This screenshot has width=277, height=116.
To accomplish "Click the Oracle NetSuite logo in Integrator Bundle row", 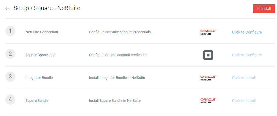I will click(x=208, y=78).
